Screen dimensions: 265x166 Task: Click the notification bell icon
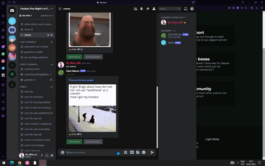tap(141, 9)
